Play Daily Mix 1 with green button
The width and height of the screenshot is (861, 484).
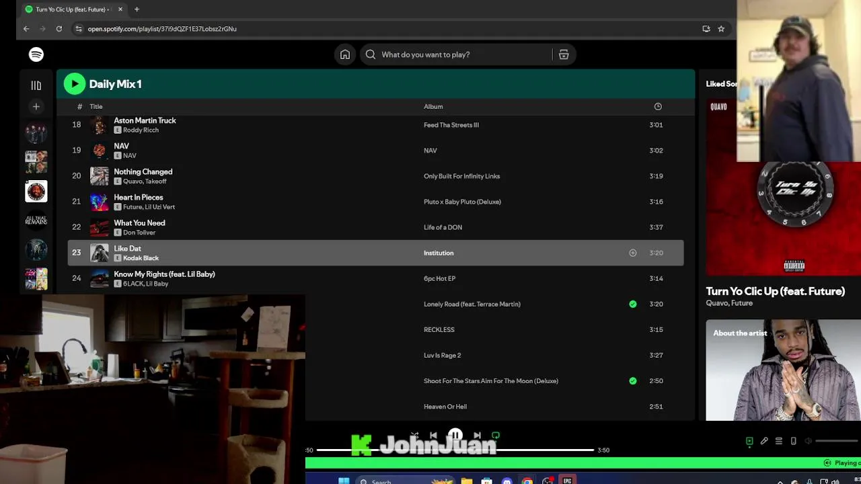[x=75, y=84]
